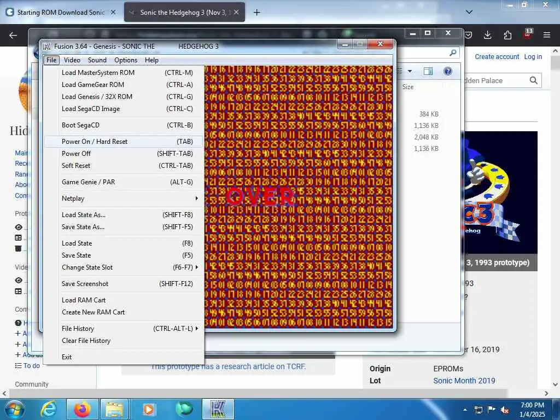Open the Sonic Month 2019 link
This screenshot has height=420, width=560.
(464, 381)
